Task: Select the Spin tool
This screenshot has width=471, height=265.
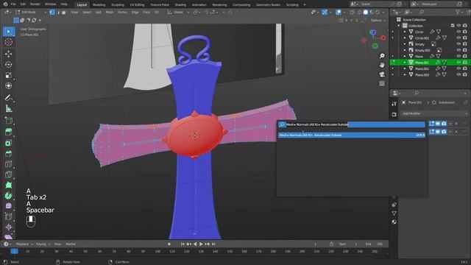Action: 9,196
